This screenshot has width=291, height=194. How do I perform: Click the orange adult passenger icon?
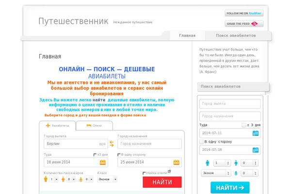46,179
